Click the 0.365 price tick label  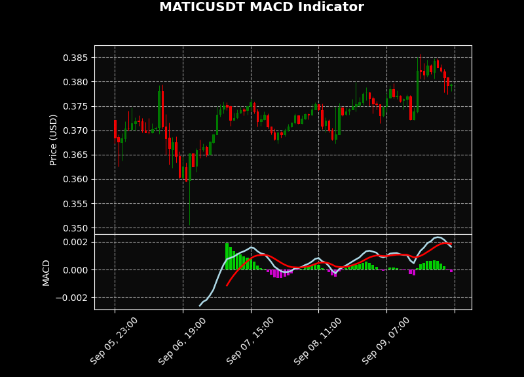coord(75,155)
